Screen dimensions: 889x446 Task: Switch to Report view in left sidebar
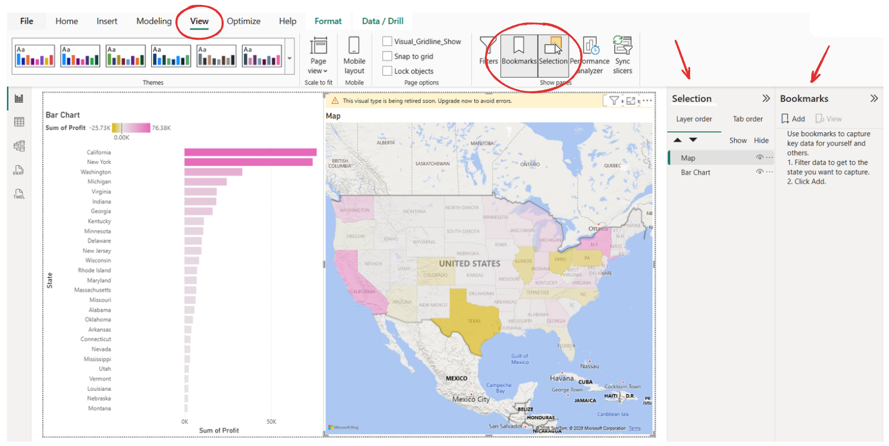pyautogui.click(x=19, y=98)
